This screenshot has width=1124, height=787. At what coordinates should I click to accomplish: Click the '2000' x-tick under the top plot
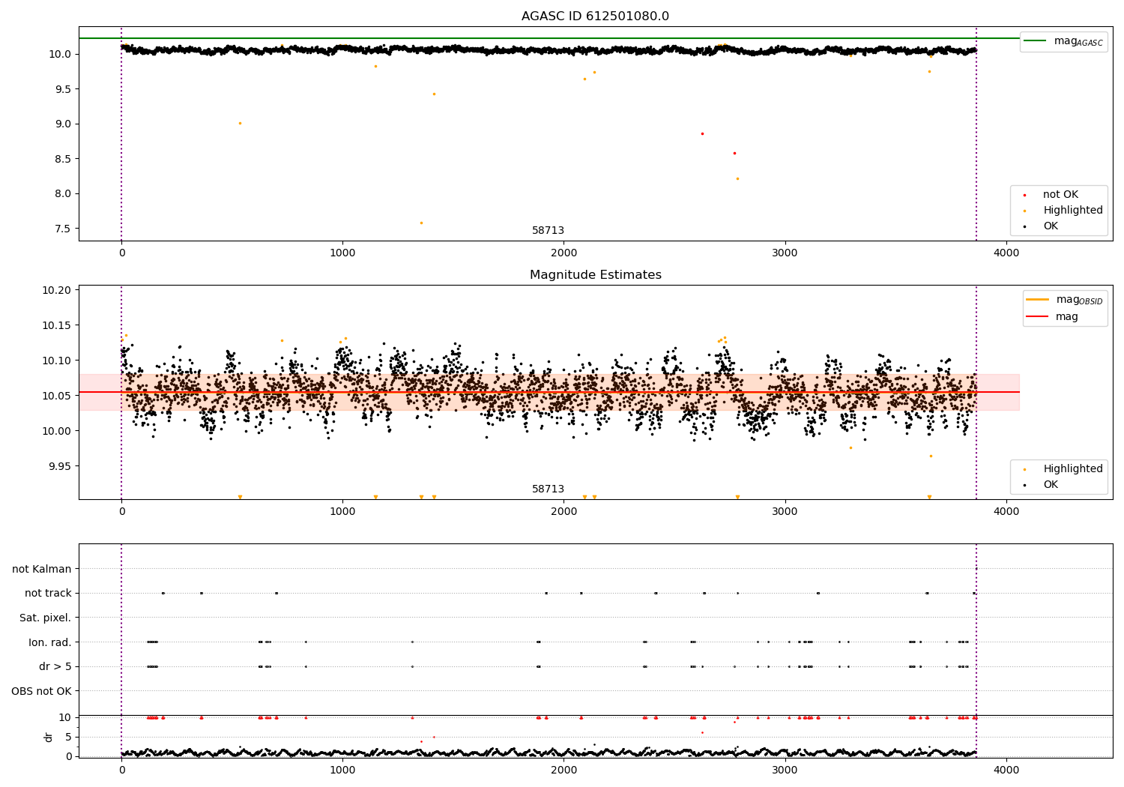(x=563, y=253)
